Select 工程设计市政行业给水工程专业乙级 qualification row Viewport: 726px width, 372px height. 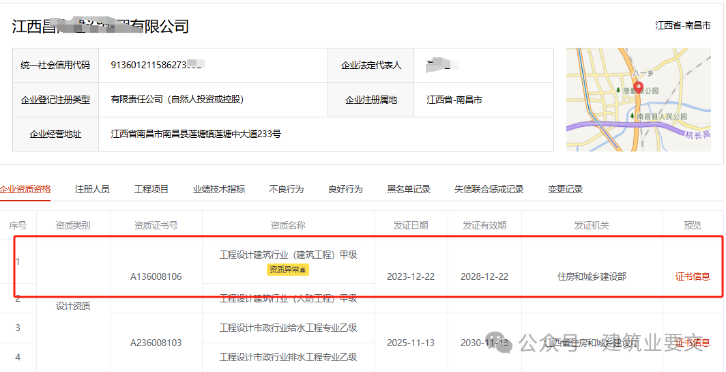pos(288,328)
